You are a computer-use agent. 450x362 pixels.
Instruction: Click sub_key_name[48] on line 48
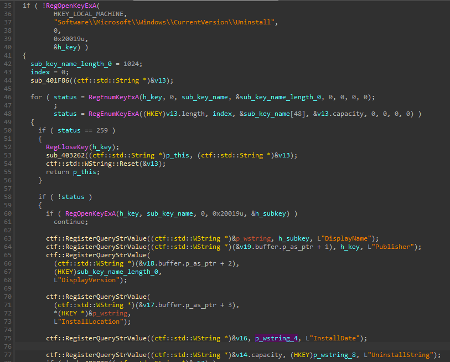pyautogui.click(x=272, y=114)
